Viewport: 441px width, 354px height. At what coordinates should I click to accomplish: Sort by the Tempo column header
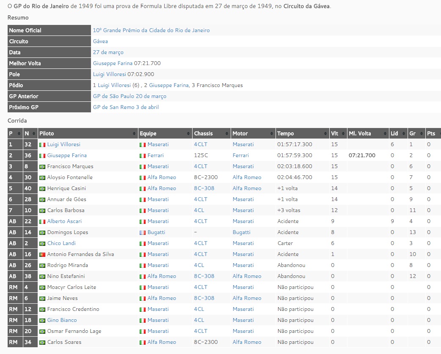pos(302,133)
